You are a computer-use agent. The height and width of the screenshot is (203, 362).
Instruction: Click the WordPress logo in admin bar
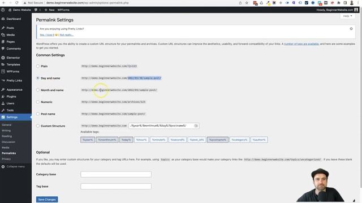[3, 10]
